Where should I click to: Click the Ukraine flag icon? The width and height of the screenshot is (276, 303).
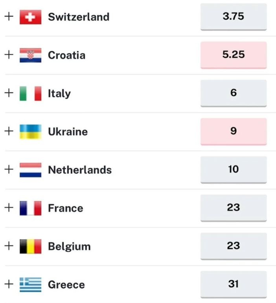point(30,131)
